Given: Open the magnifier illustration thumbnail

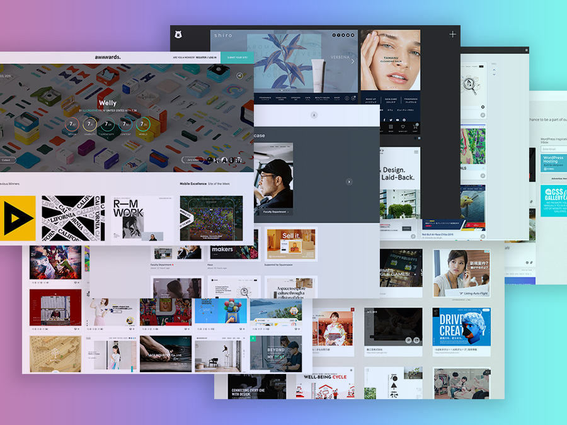Looking at the screenshot, I should pos(472,86).
